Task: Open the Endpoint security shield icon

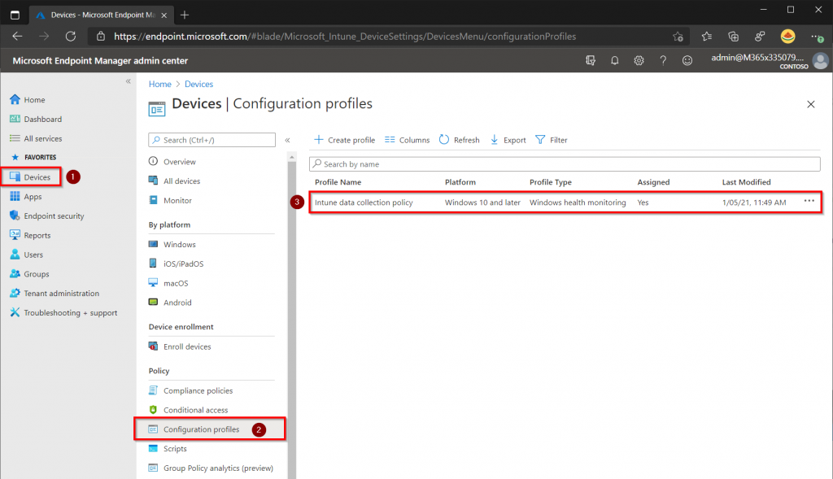Action: (x=15, y=216)
